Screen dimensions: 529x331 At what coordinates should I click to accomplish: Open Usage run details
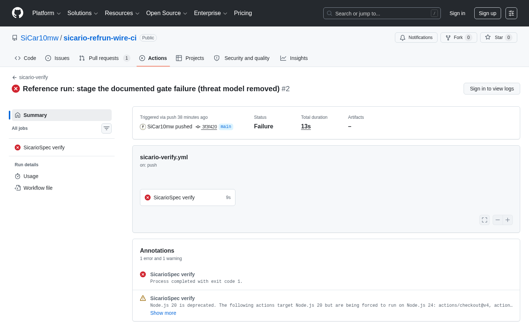(62, 176)
